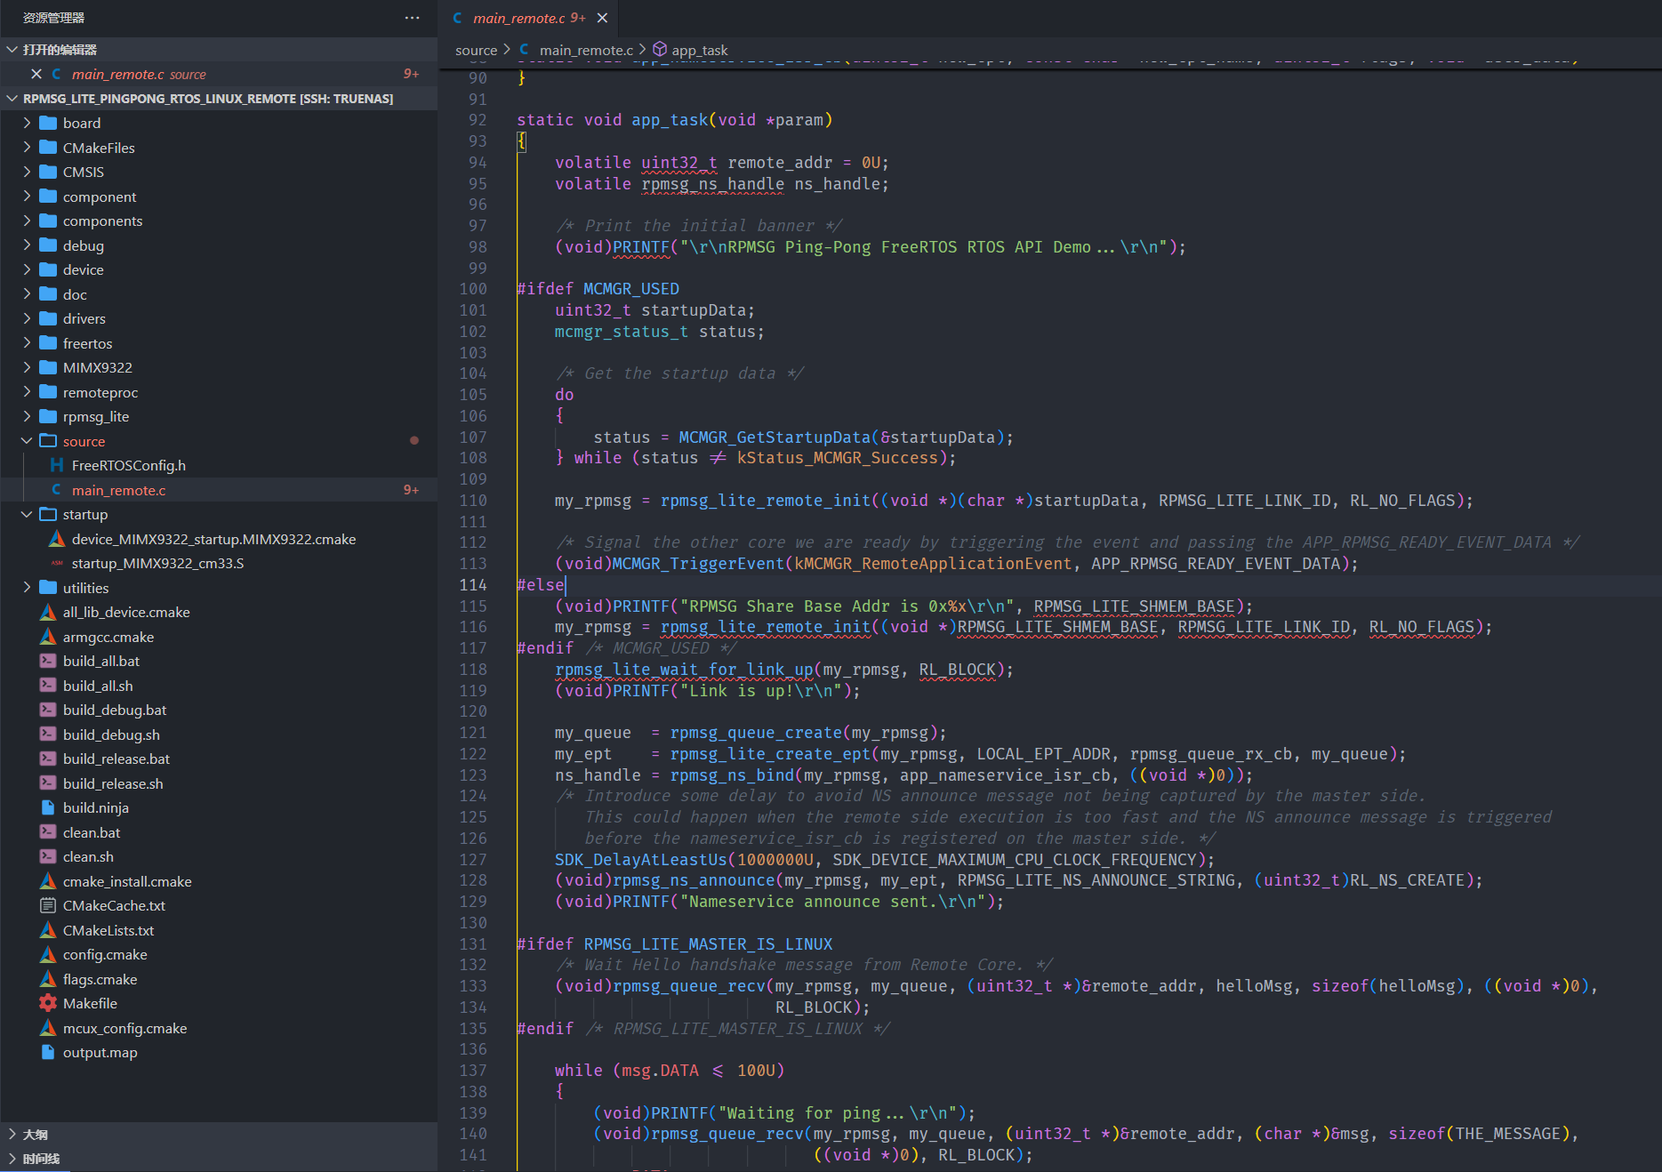Click line number 114 in gutter

point(473,585)
